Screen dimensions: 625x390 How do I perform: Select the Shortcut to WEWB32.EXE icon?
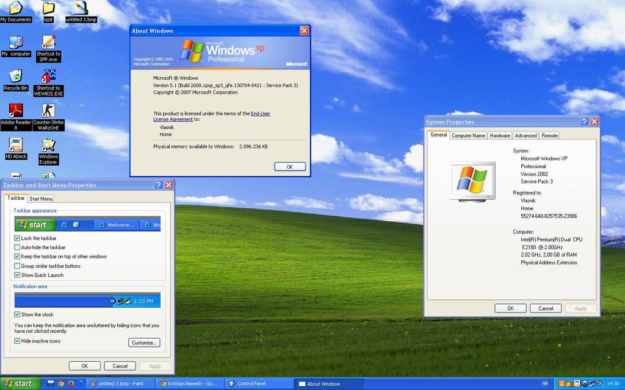pyautogui.click(x=48, y=83)
